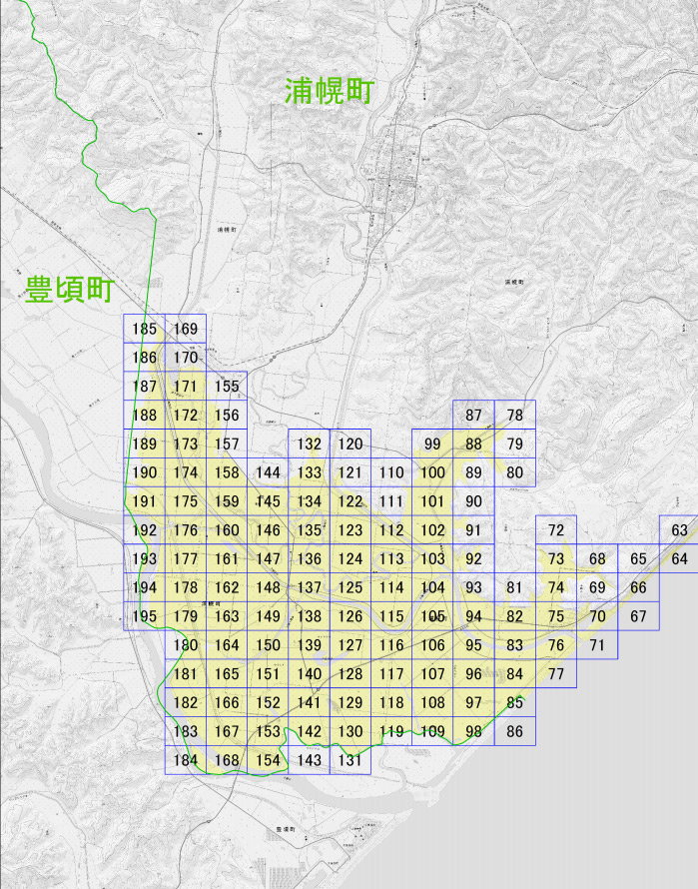Click grid cell 63
Viewport: 698px width, 889px height.
click(679, 530)
